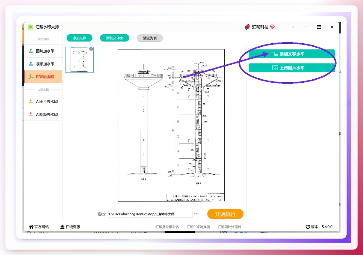Open the 汇帮PDF转换器 link
Screen dimensions: 363x255
(x=198, y=227)
